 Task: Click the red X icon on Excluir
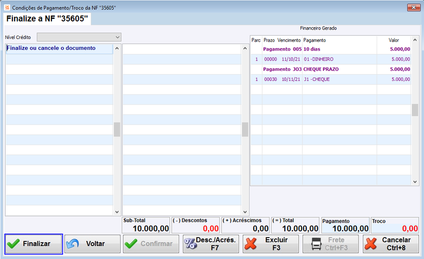250,244
